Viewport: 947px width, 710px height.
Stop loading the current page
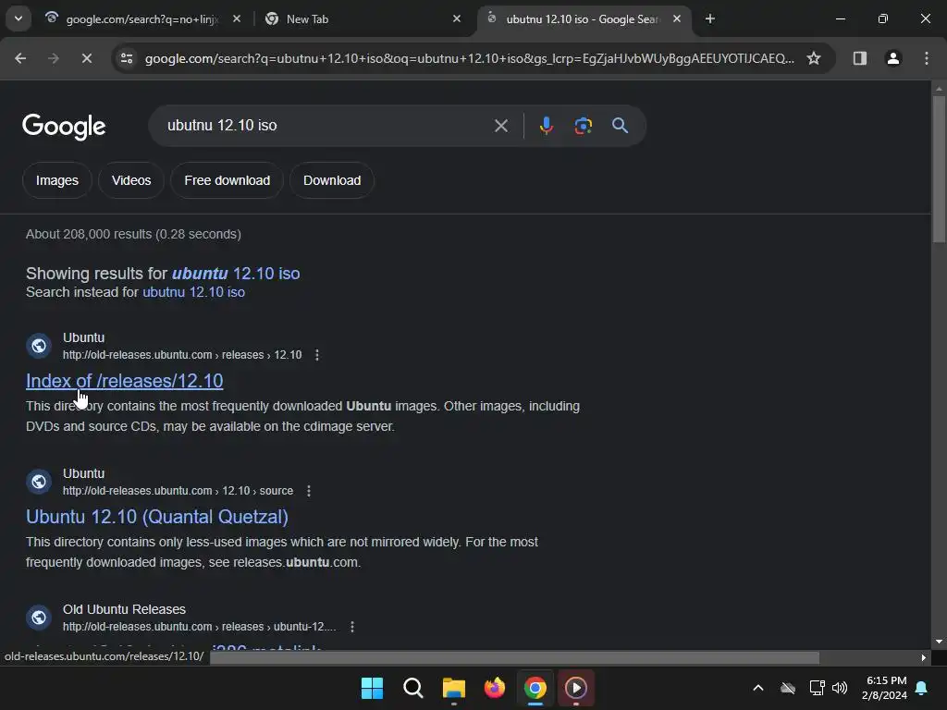coord(86,58)
